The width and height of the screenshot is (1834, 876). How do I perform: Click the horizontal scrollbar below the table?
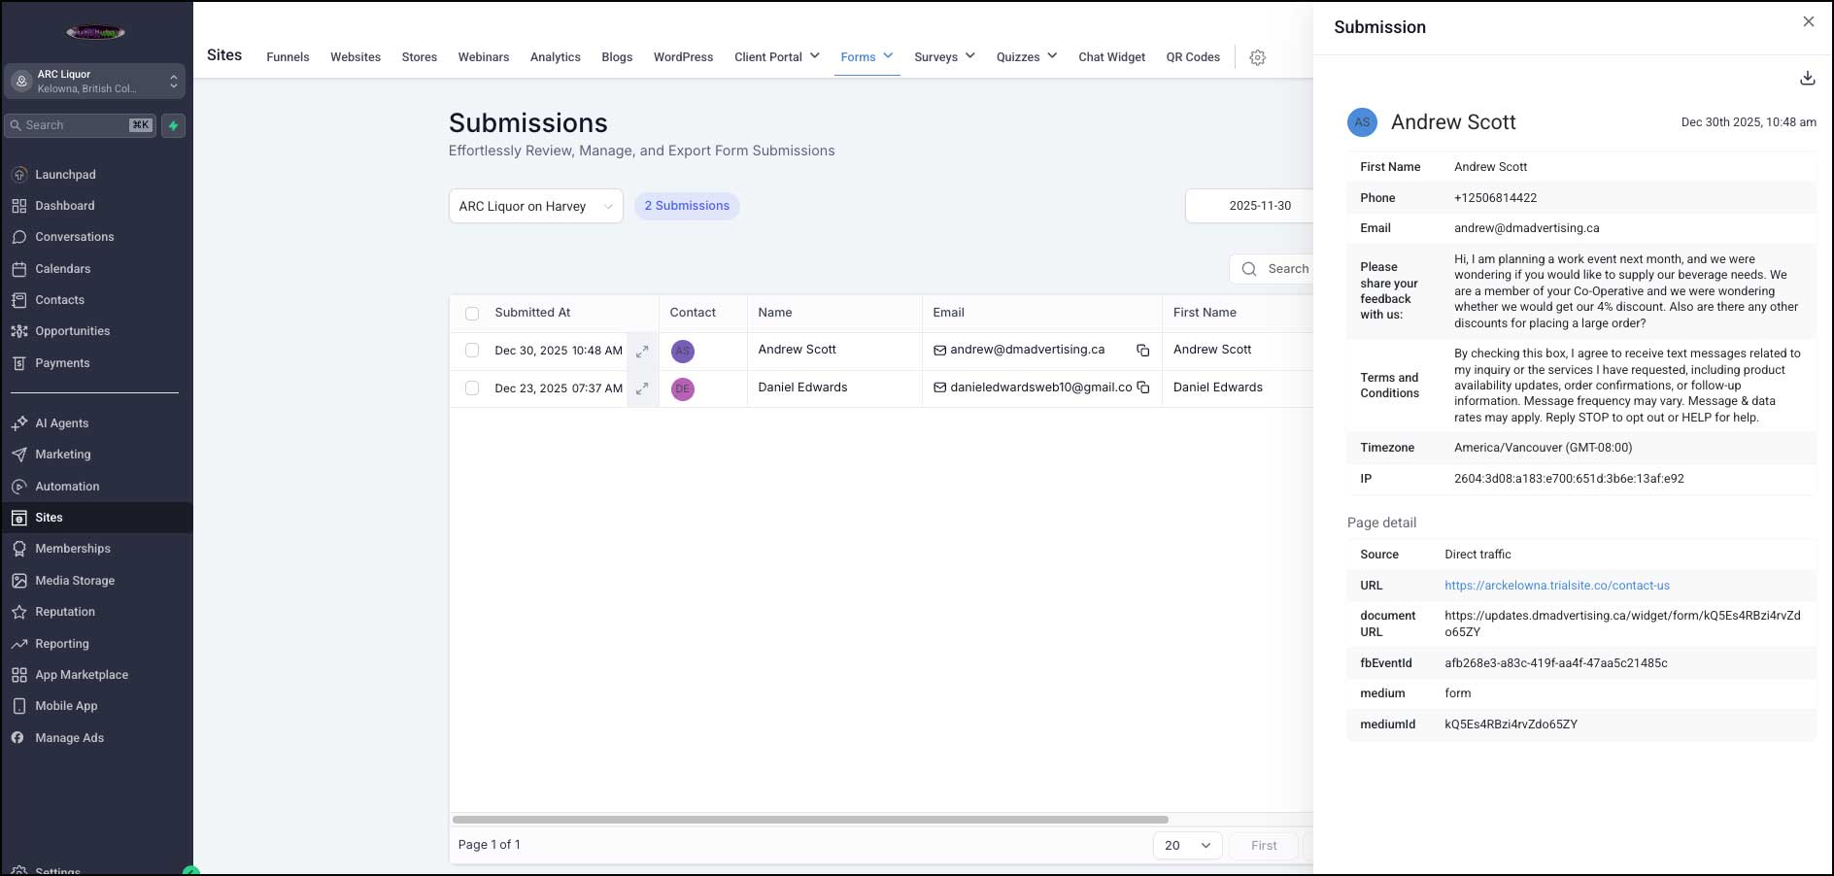pyautogui.click(x=810, y=820)
